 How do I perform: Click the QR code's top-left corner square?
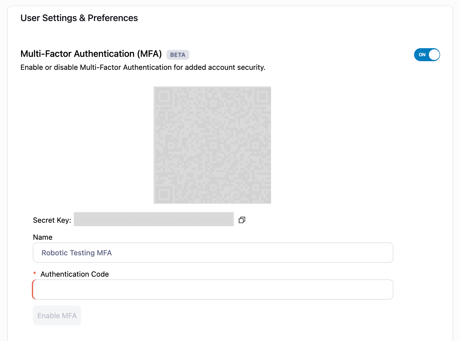[164, 97]
